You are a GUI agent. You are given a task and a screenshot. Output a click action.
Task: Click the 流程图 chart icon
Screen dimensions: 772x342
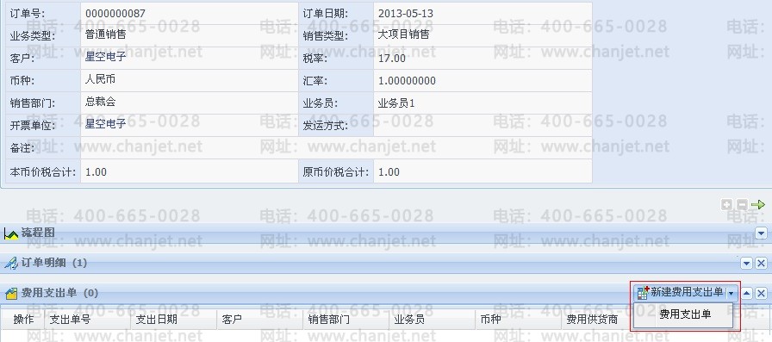pyautogui.click(x=11, y=233)
